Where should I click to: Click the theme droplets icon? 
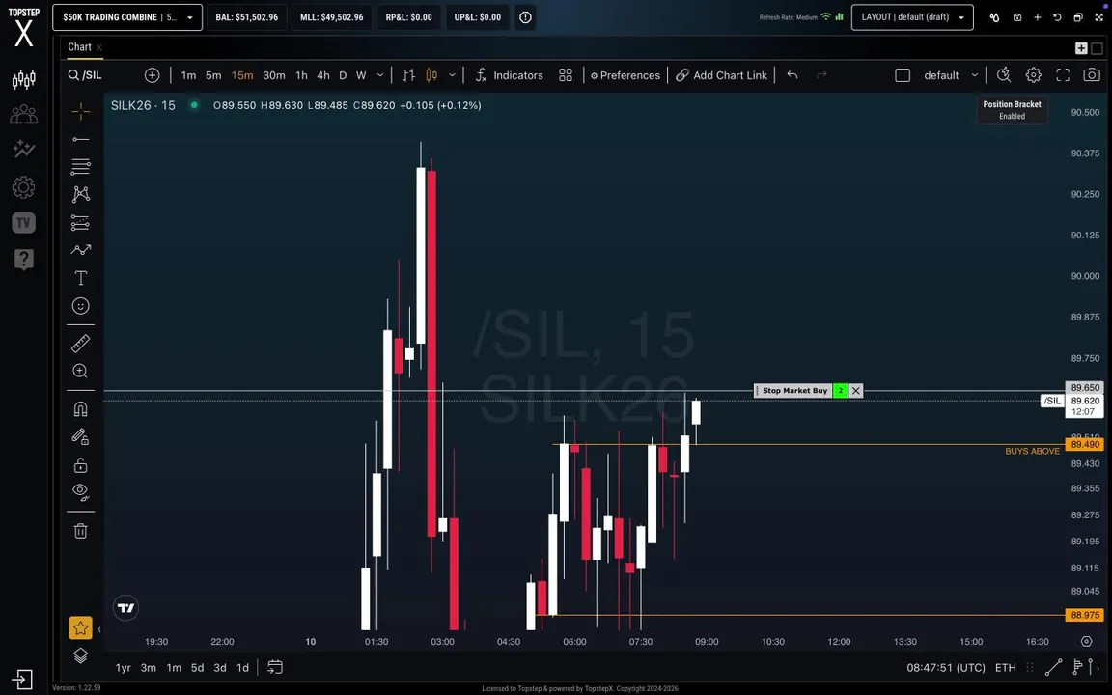[994, 17]
